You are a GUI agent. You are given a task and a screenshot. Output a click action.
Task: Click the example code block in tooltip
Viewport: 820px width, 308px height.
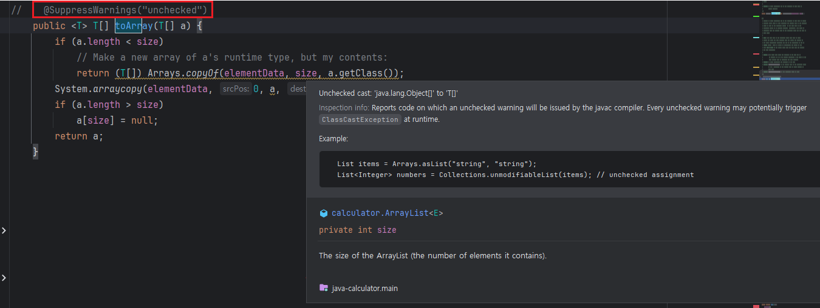coord(515,169)
